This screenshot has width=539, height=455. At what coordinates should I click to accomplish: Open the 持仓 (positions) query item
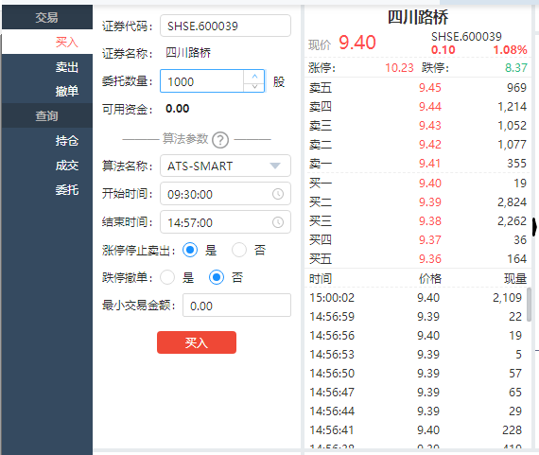tap(47, 140)
